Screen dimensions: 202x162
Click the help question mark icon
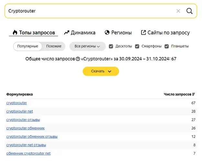pyautogui.click(x=78, y=59)
